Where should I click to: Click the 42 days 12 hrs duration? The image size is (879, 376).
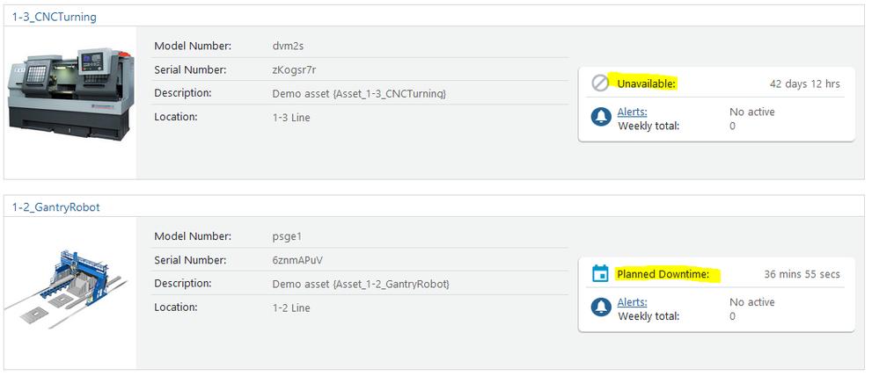pyautogui.click(x=804, y=83)
